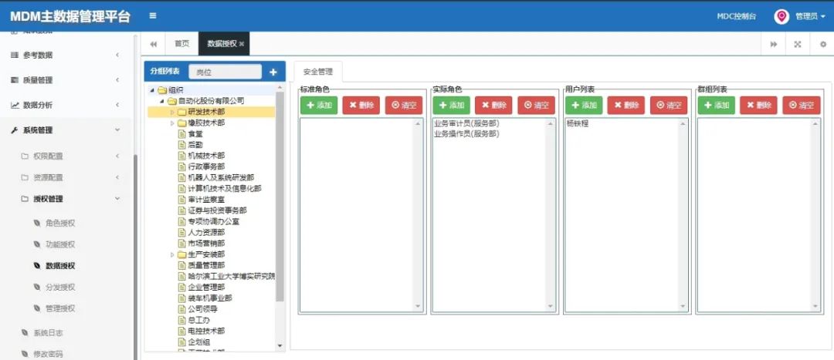Screen dimensions: 834x360
Task: Select 后勤 in the tree
Action: coord(195,144)
